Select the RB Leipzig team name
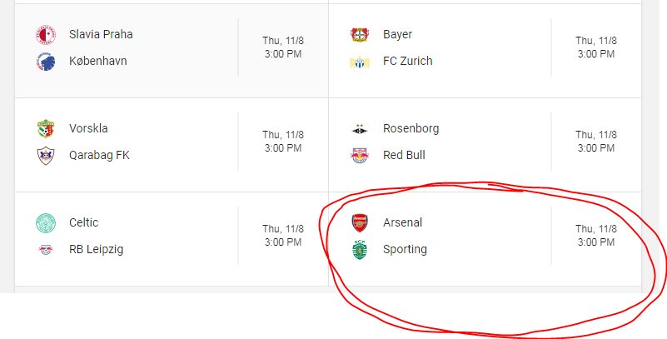Viewport: 667px width, 339px height. click(x=96, y=250)
